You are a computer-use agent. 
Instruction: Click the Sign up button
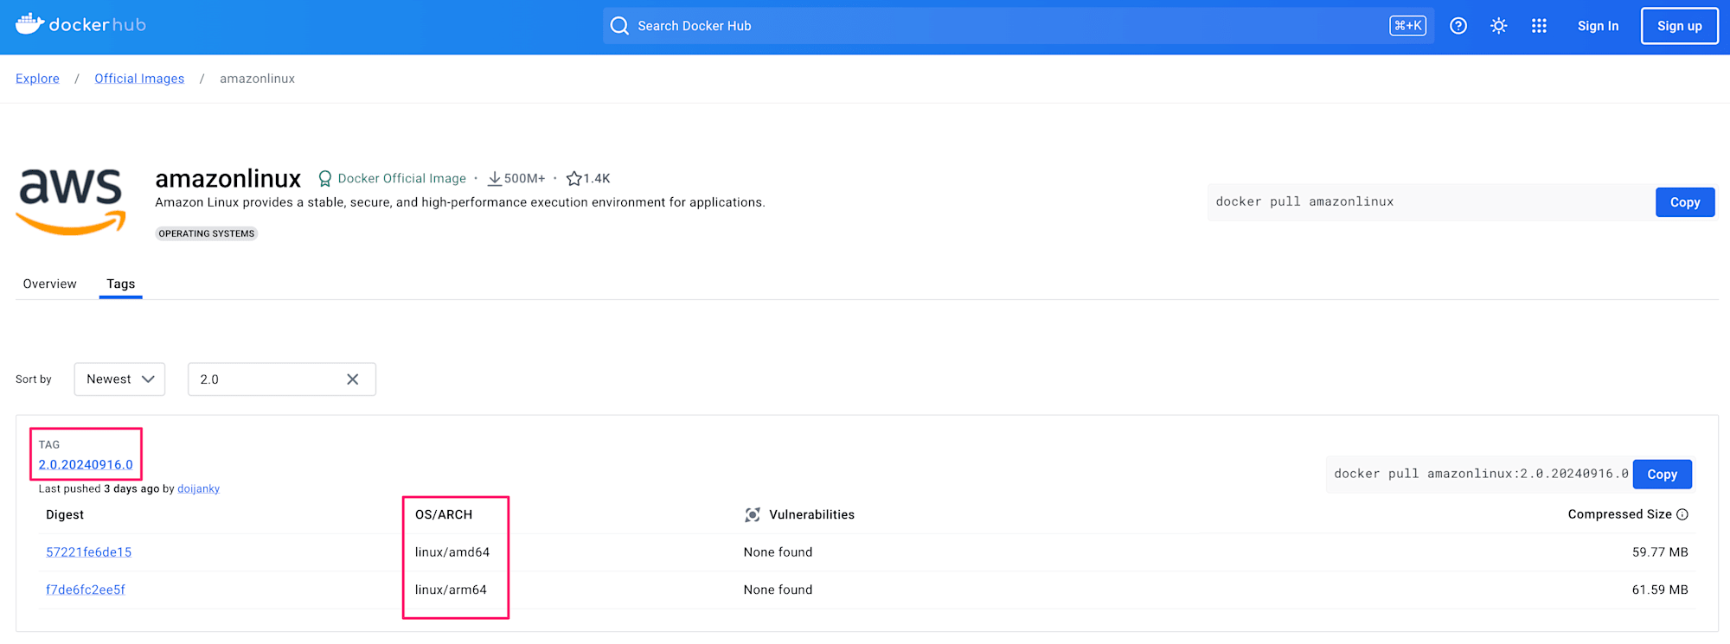point(1680,26)
